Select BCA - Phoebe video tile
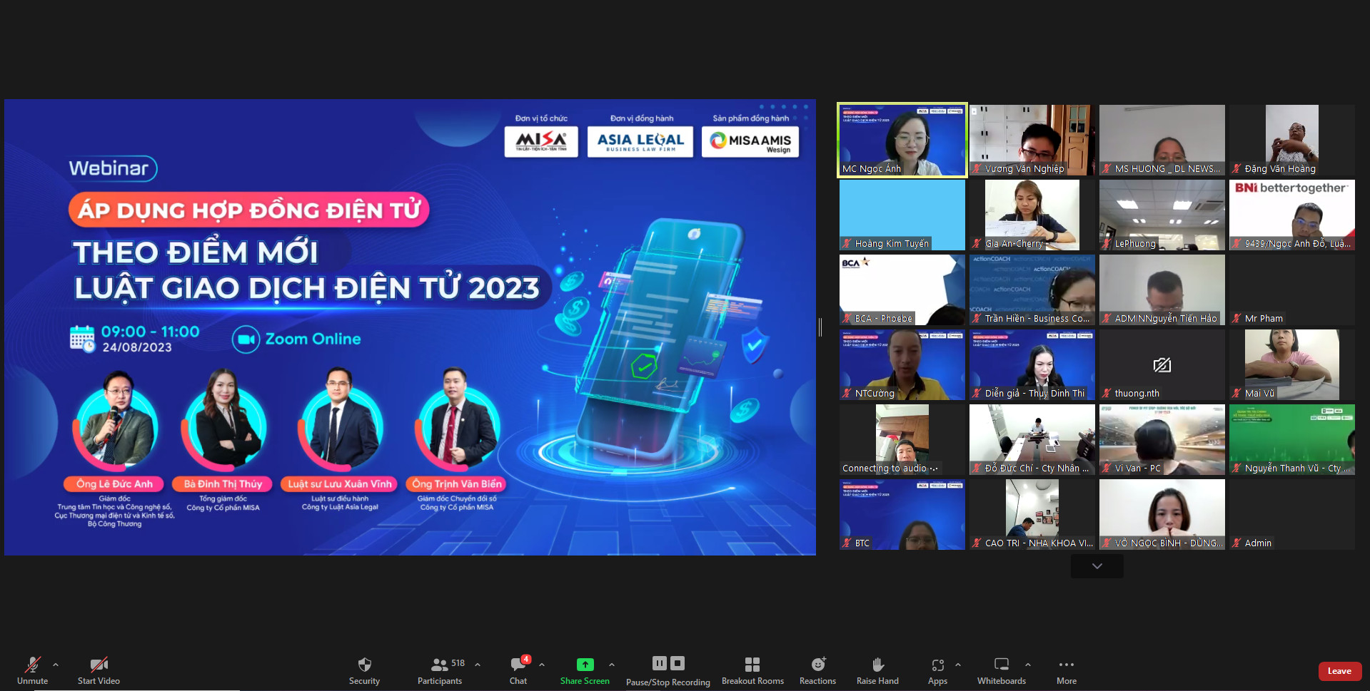This screenshot has height=691, width=1370. (902, 290)
